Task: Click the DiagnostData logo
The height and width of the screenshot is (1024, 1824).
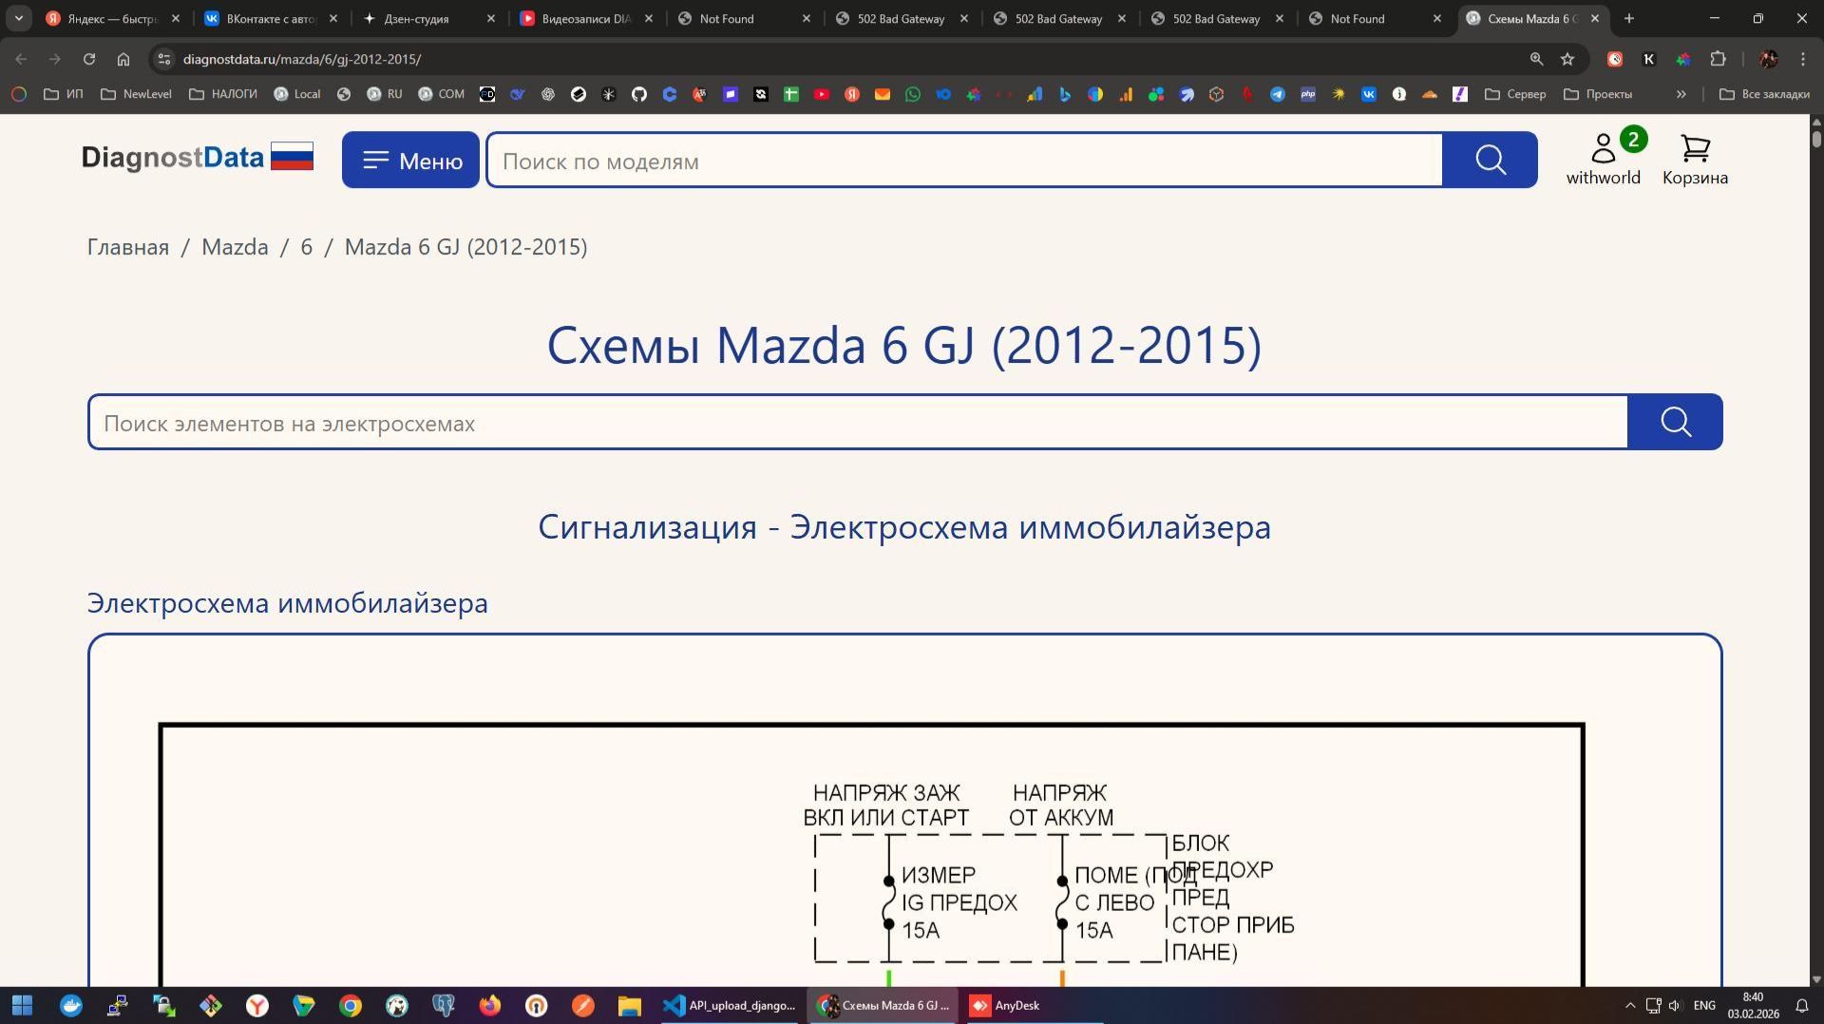Action: pos(198,158)
